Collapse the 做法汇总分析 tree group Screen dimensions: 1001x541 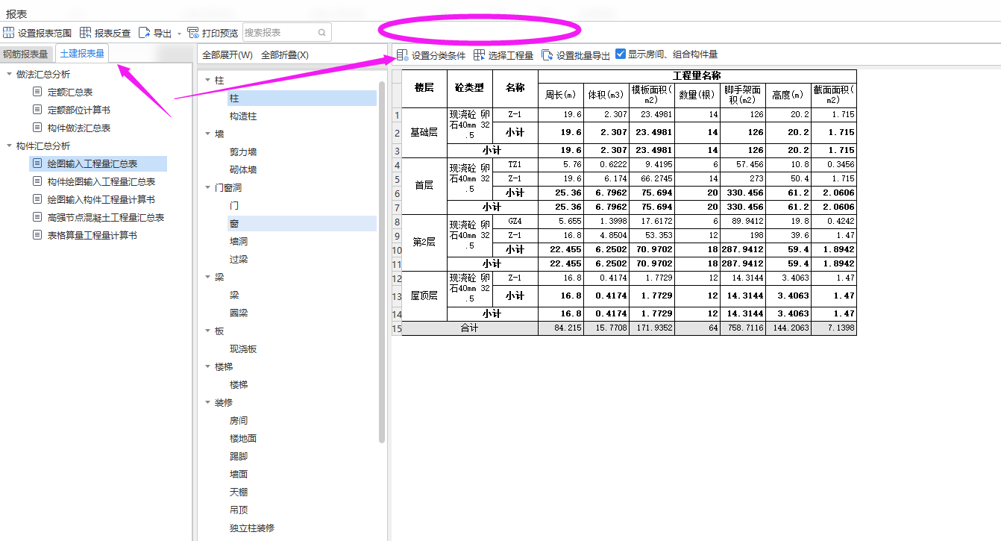[x=8, y=75]
